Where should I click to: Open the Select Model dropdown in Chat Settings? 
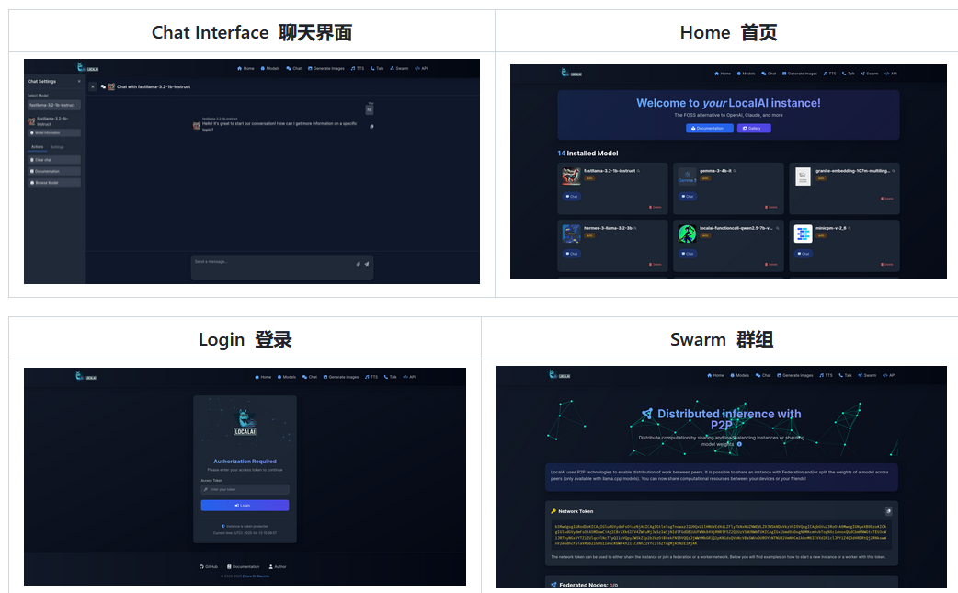pos(54,105)
